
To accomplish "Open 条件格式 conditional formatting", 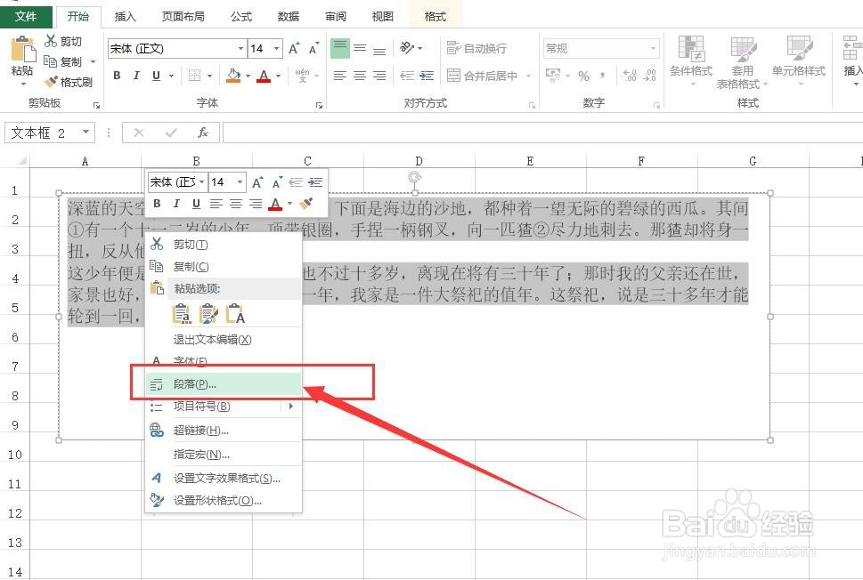I will (x=691, y=60).
